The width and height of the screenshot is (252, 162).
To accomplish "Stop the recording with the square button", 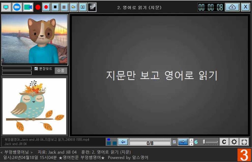I will tap(55, 7).
